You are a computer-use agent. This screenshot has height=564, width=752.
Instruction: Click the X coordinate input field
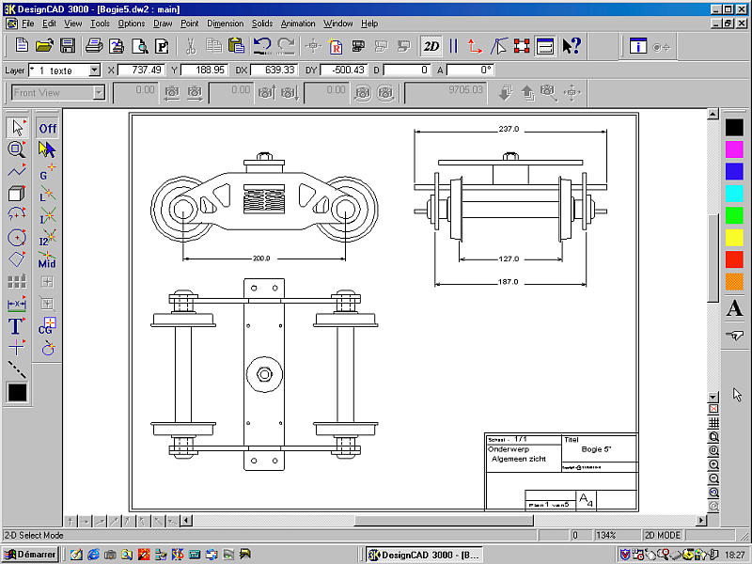point(141,70)
